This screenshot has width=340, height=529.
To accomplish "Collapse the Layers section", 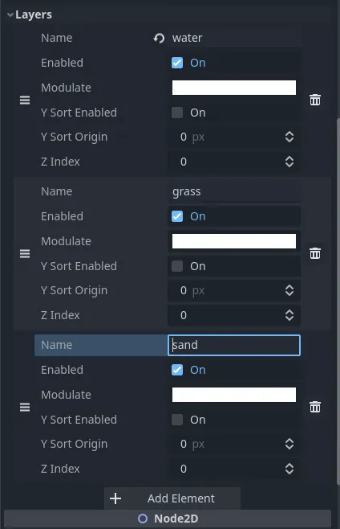I will (x=10, y=14).
